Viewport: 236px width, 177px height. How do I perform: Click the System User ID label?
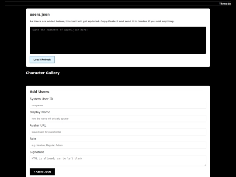pos(42,99)
